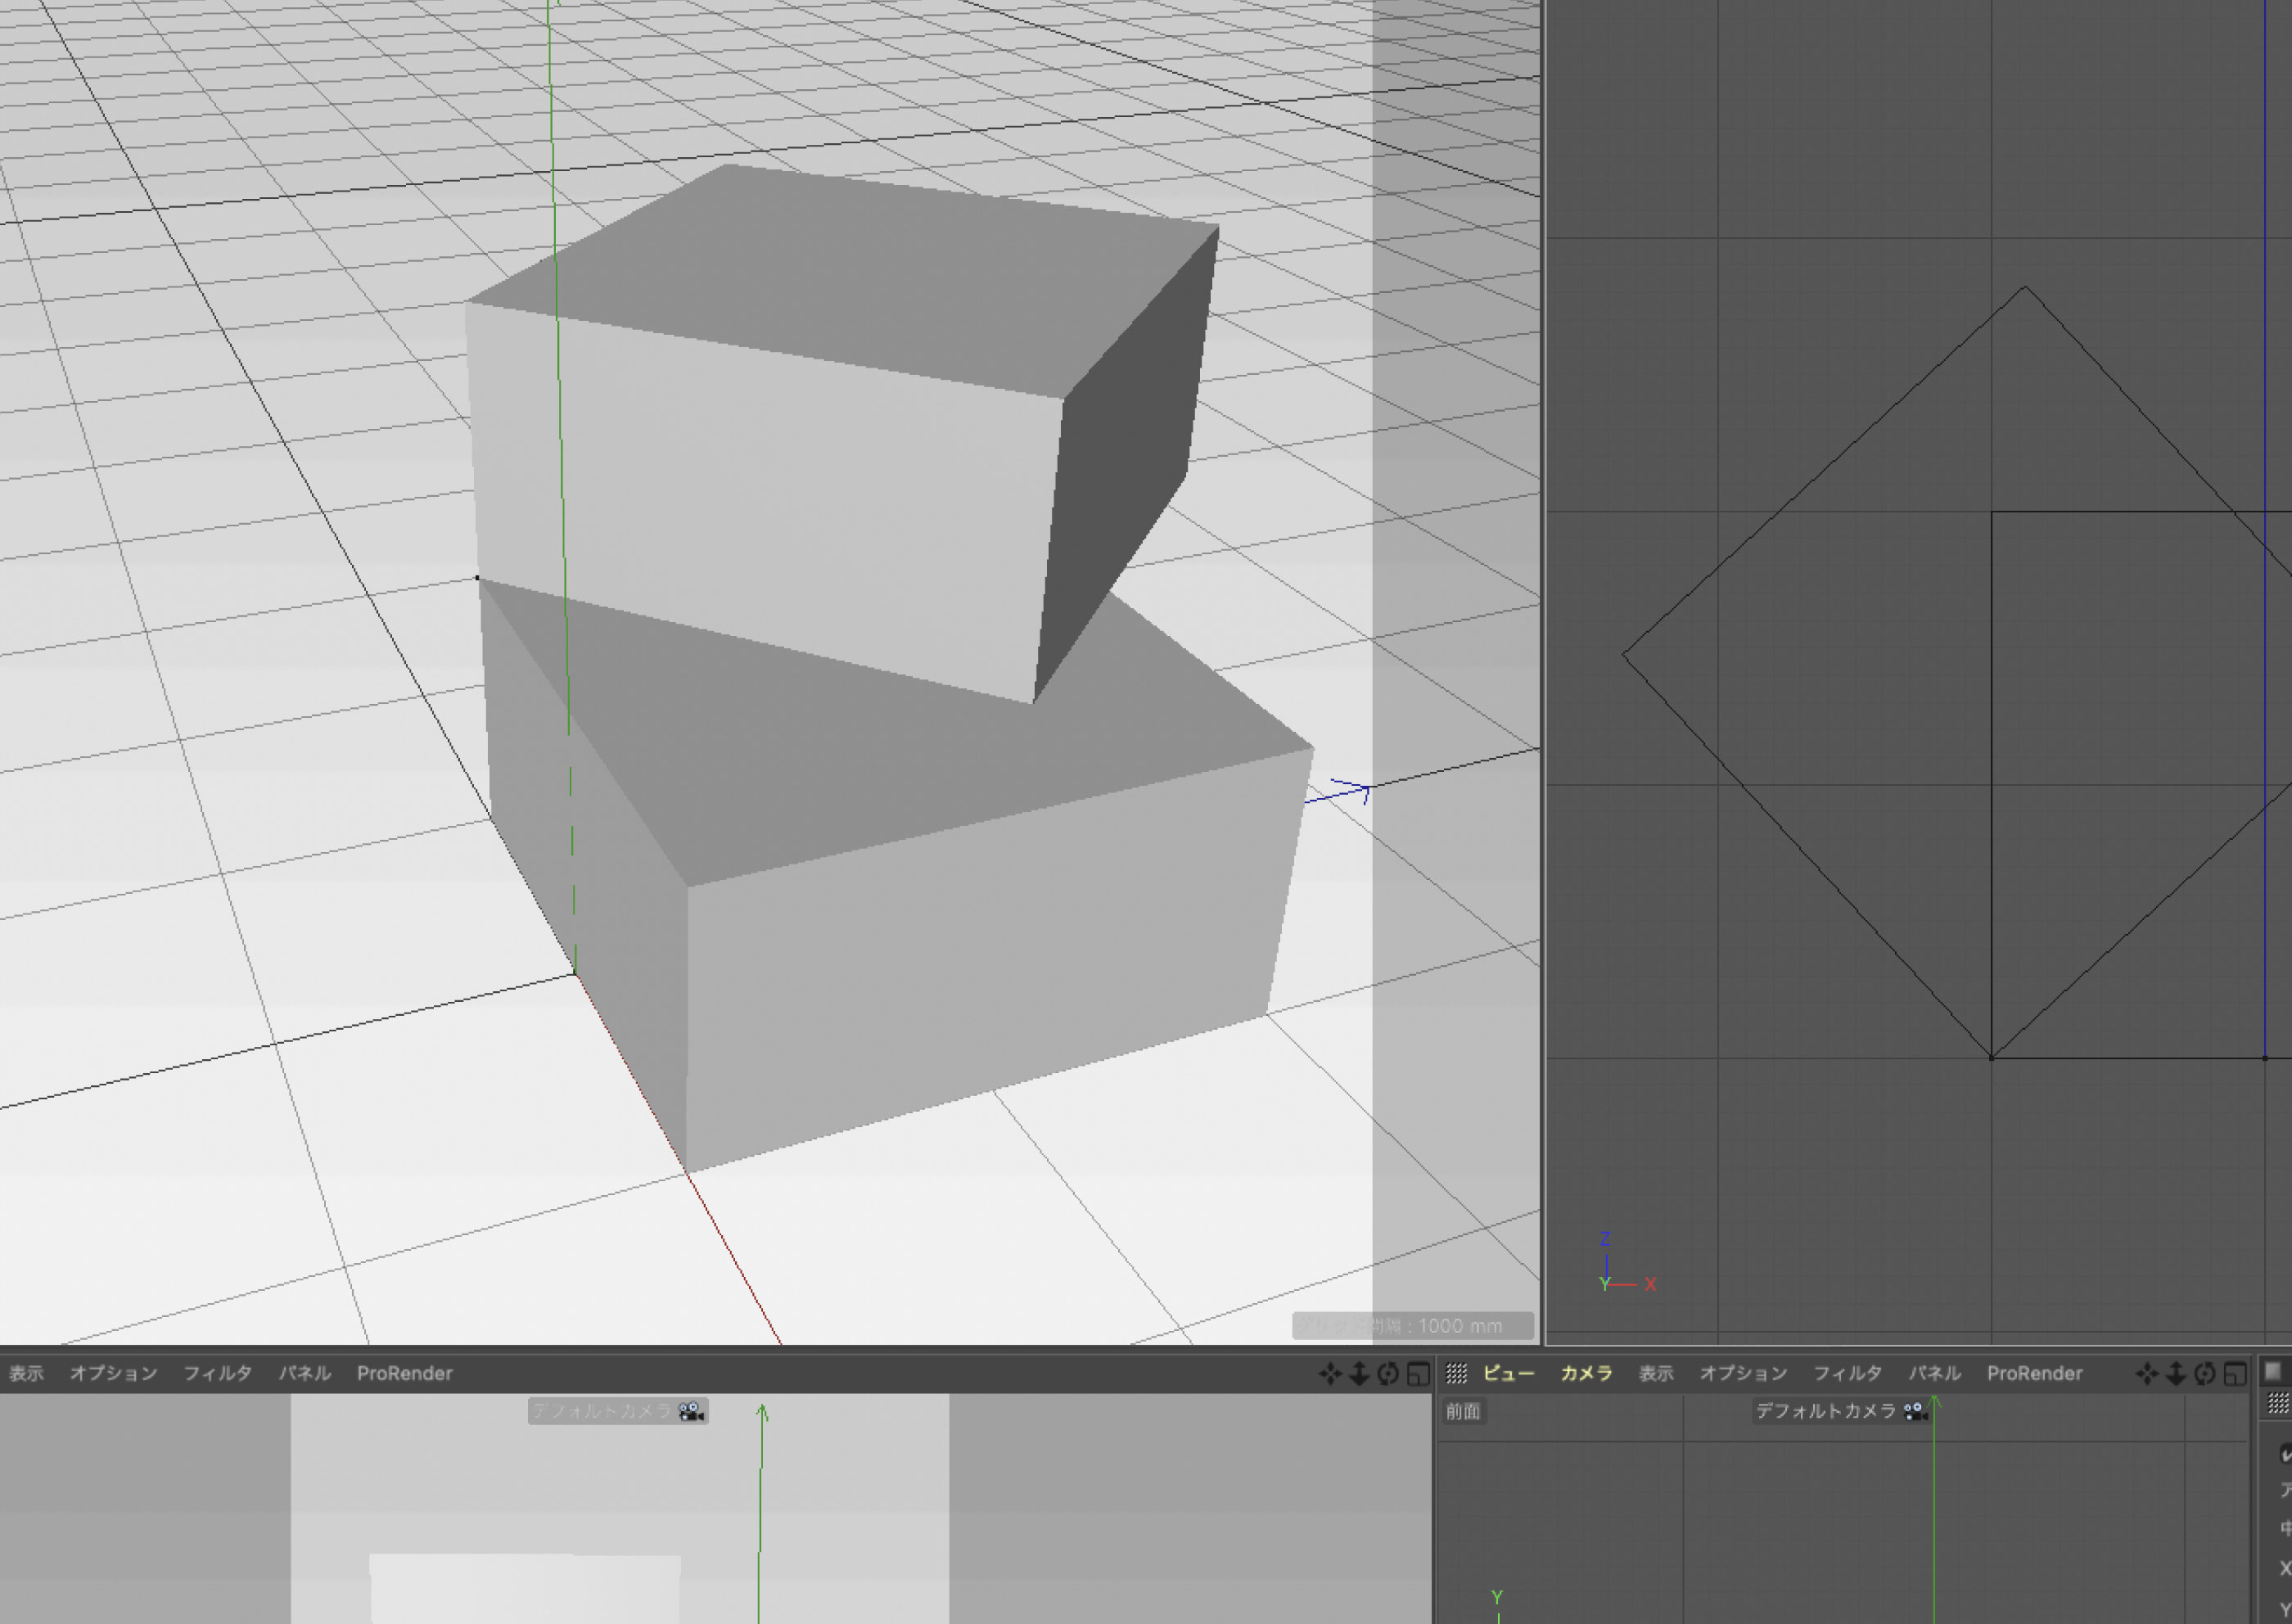
Task: Click the 前面 view name label
Action: pos(1462,1411)
